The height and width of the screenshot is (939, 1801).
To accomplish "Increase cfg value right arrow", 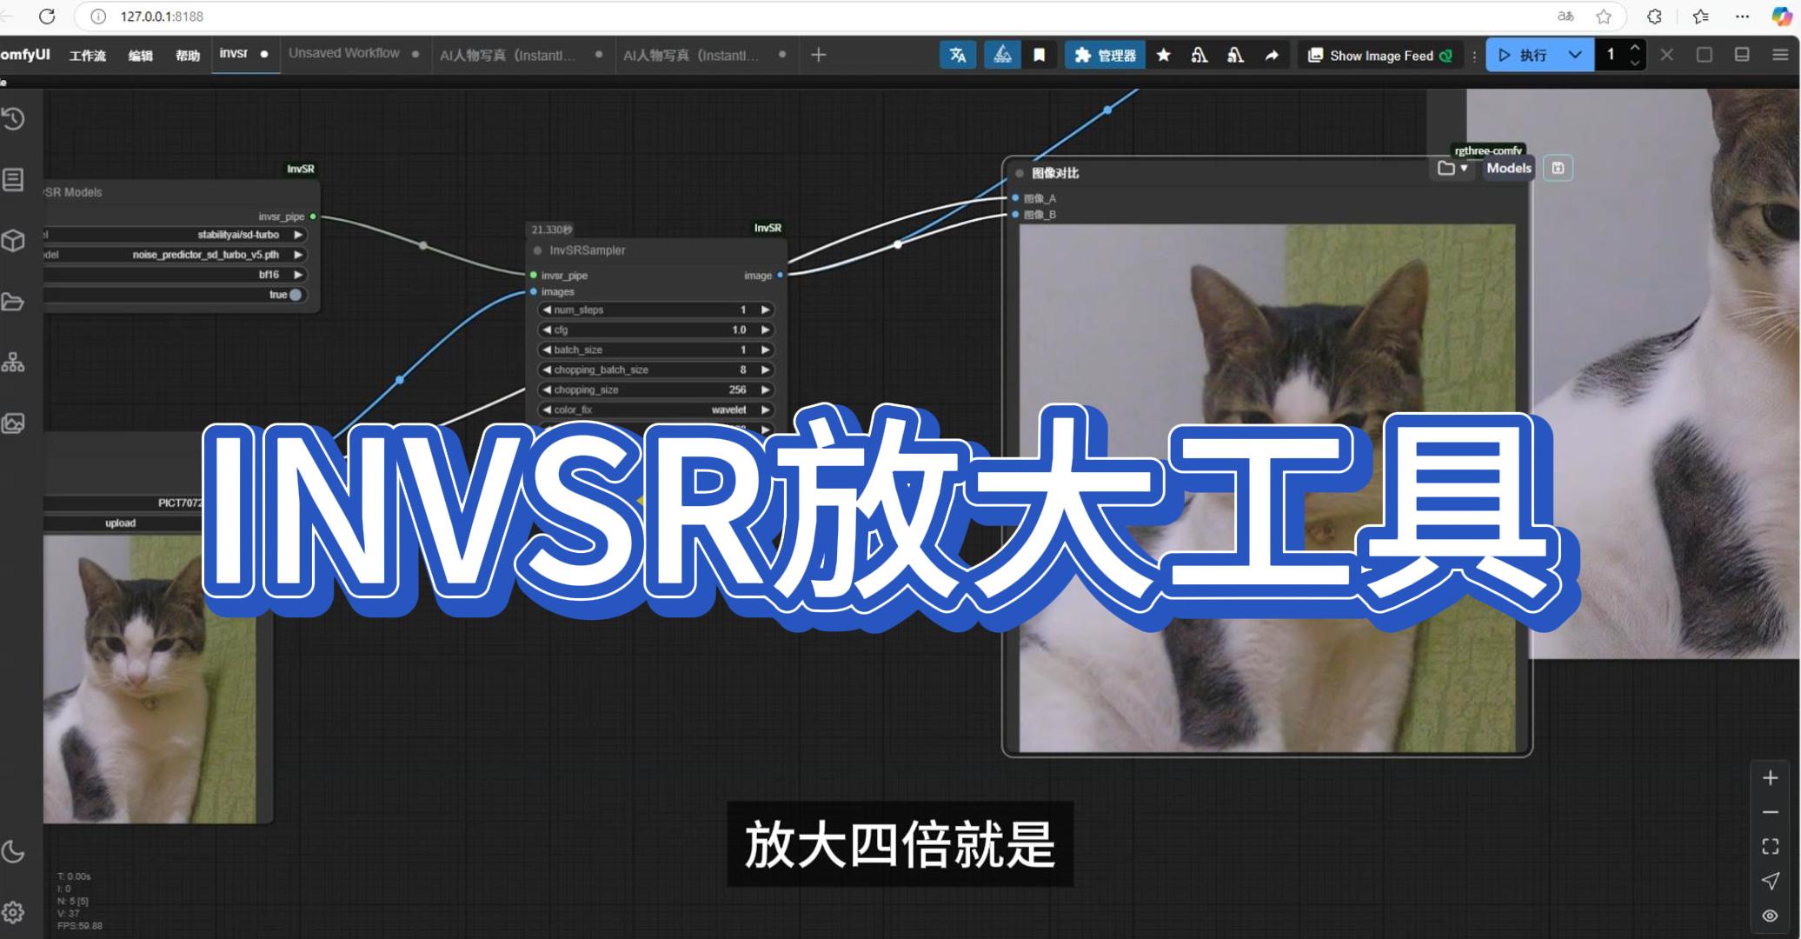I will click(x=765, y=330).
